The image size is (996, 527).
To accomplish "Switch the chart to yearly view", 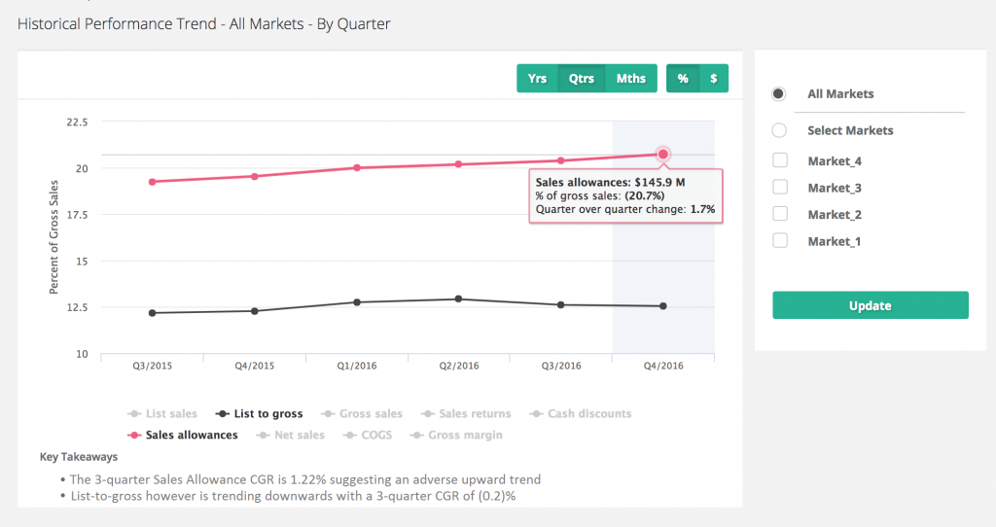I will point(537,79).
